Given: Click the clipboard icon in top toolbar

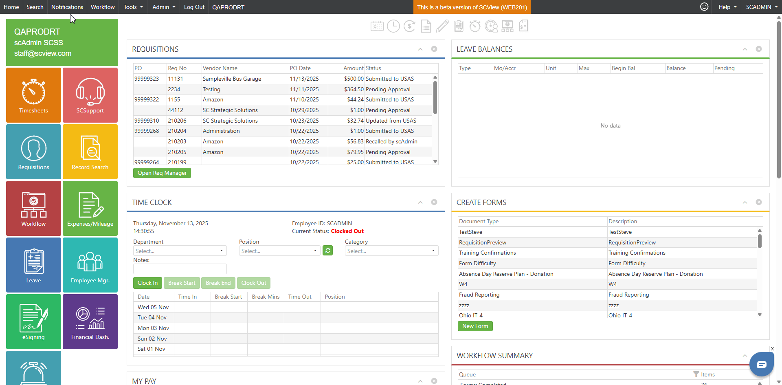Looking at the screenshot, I should point(459,26).
